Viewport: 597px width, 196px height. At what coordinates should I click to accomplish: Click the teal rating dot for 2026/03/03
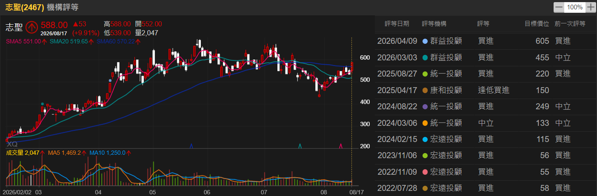coord(425,58)
